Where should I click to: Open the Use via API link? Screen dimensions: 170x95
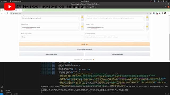click(78, 59)
